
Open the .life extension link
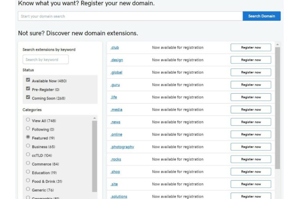click(x=114, y=97)
